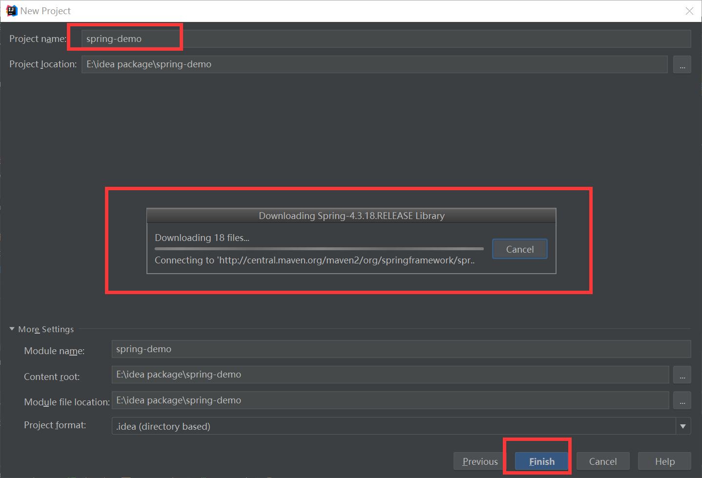Click the download progress bar

(319, 249)
